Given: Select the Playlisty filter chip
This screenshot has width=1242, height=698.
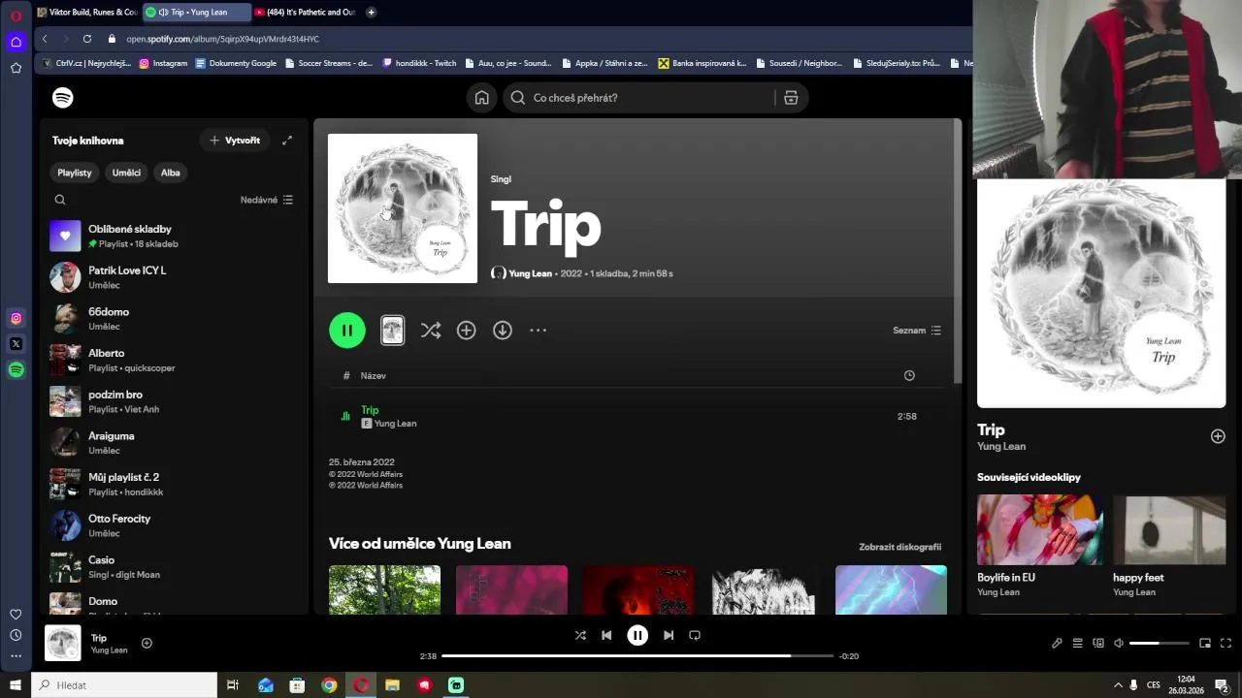Looking at the screenshot, I should 75,173.
